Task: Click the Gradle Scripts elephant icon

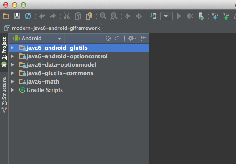Action: (x=22, y=90)
